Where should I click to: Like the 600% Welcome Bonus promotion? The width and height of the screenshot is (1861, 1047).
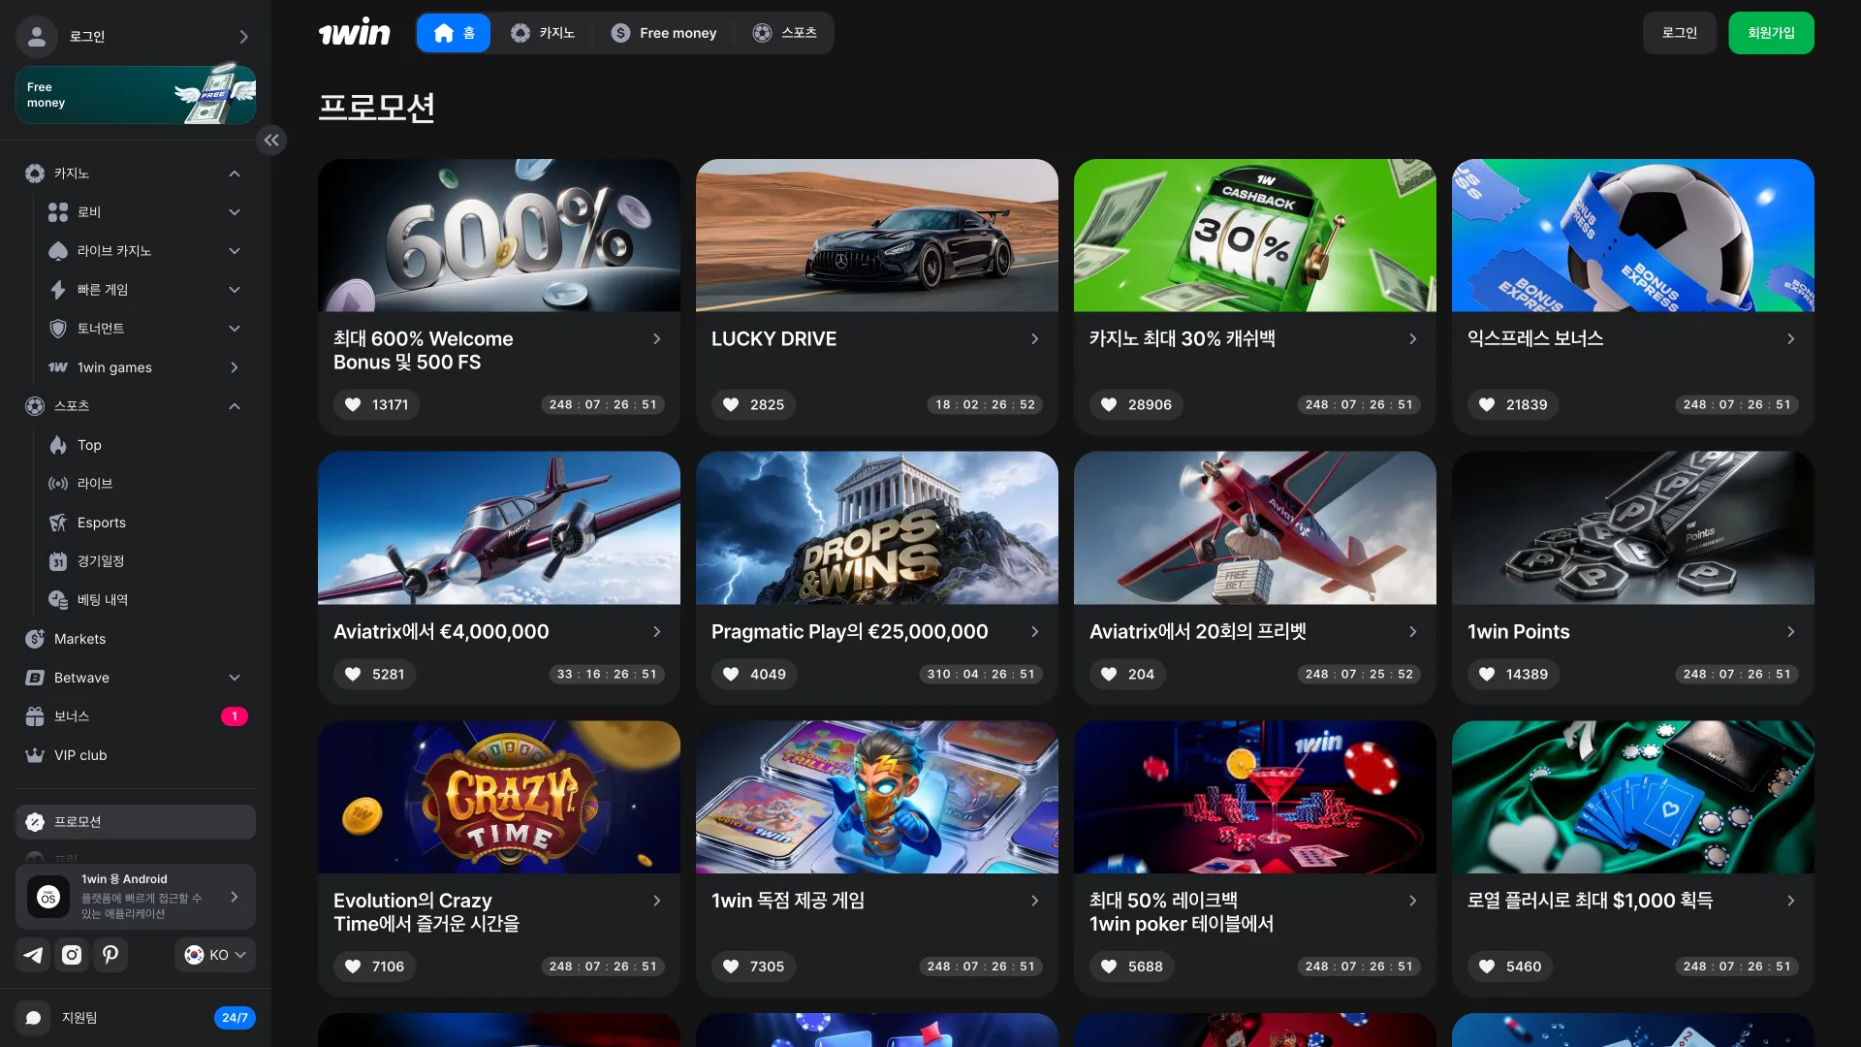pos(376,404)
